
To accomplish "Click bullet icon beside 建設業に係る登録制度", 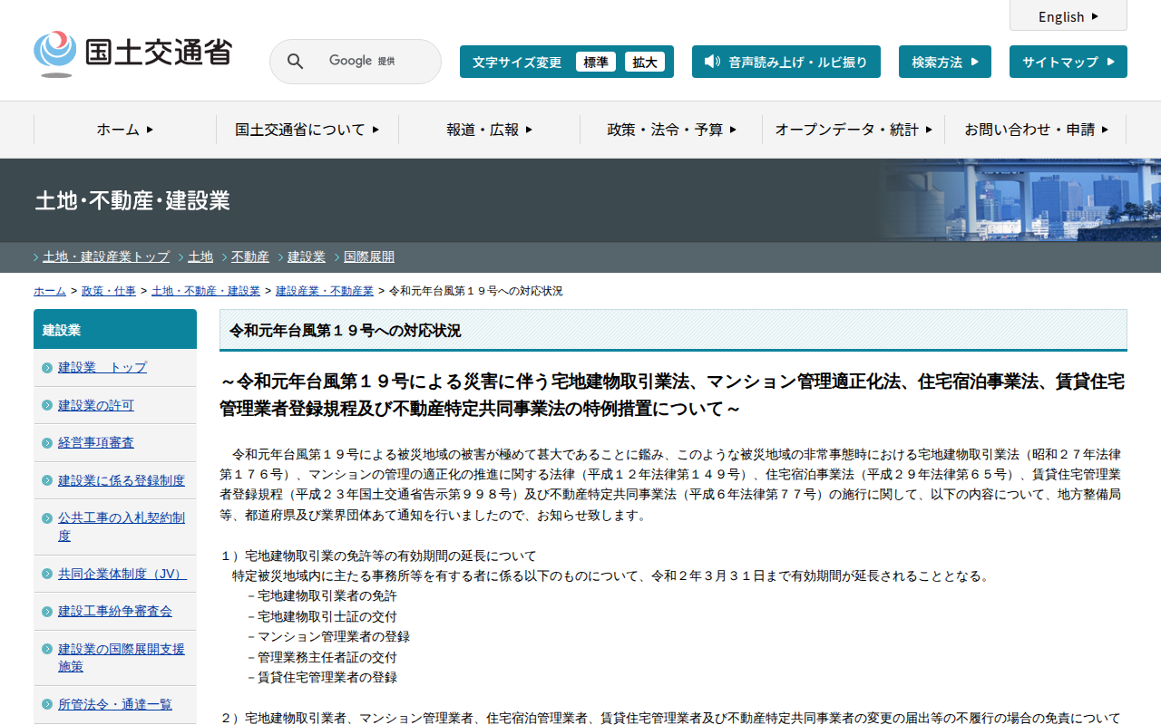I will (47, 480).
